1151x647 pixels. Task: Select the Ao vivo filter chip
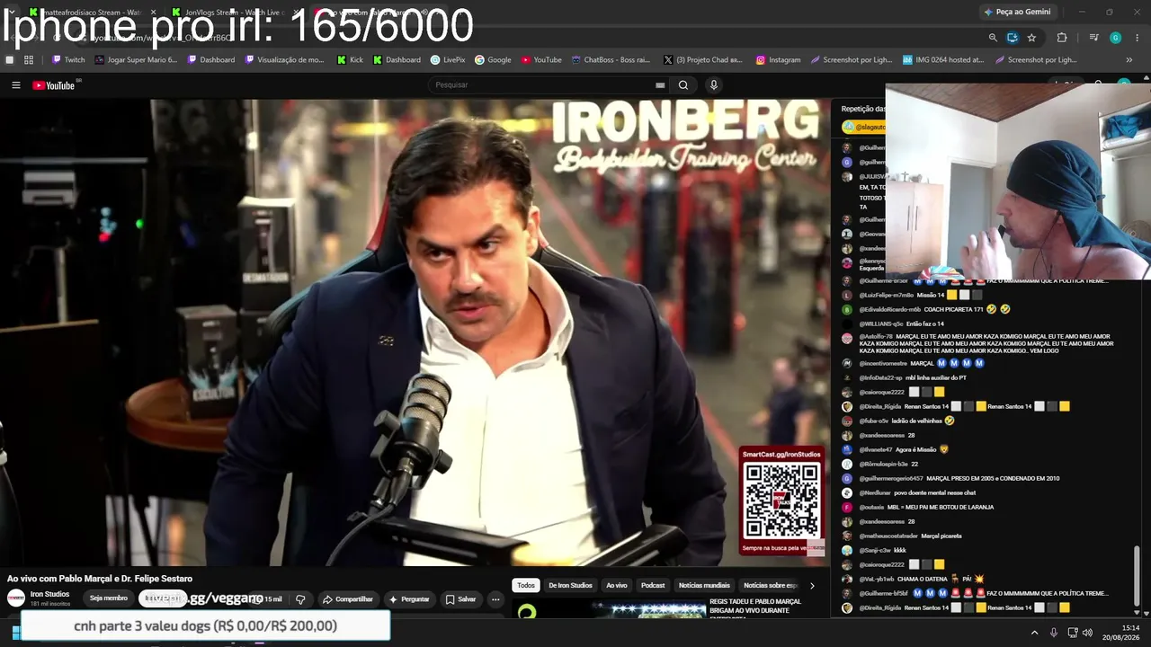click(x=617, y=586)
